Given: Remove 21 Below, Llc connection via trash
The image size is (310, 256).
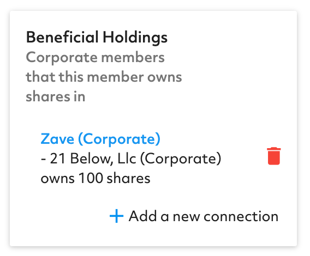Looking at the screenshot, I should coord(273,156).
